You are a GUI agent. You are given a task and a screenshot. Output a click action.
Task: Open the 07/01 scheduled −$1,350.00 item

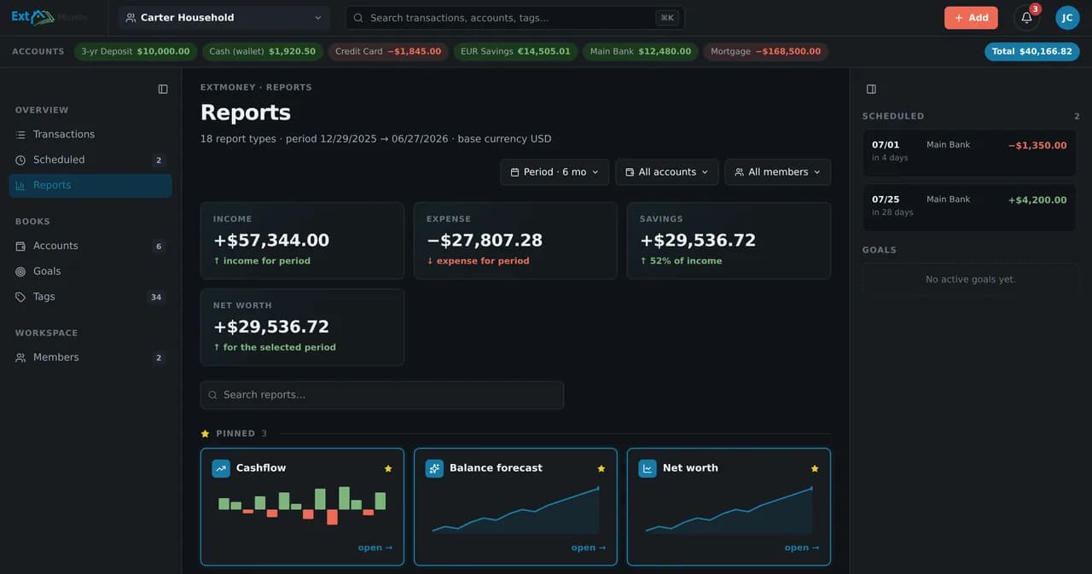click(x=969, y=153)
